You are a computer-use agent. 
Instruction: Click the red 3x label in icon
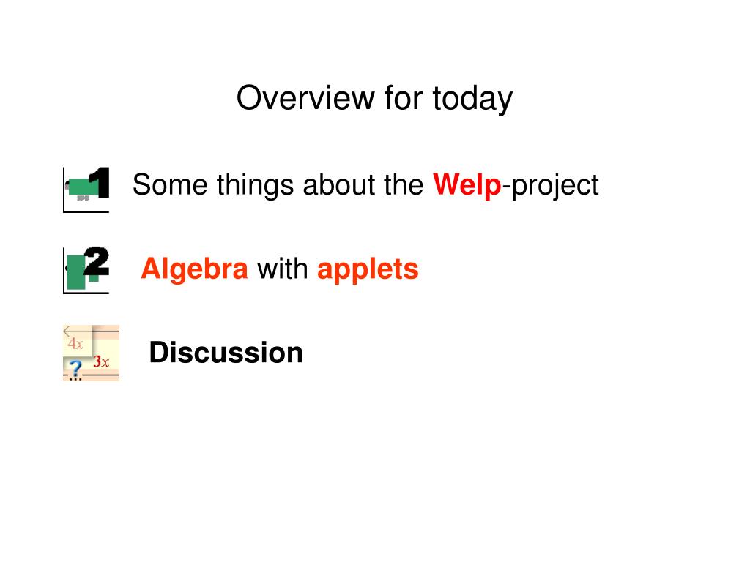101,361
